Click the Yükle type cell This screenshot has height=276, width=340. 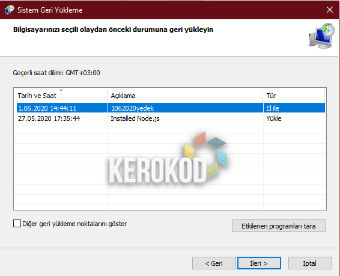click(x=274, y=118)
